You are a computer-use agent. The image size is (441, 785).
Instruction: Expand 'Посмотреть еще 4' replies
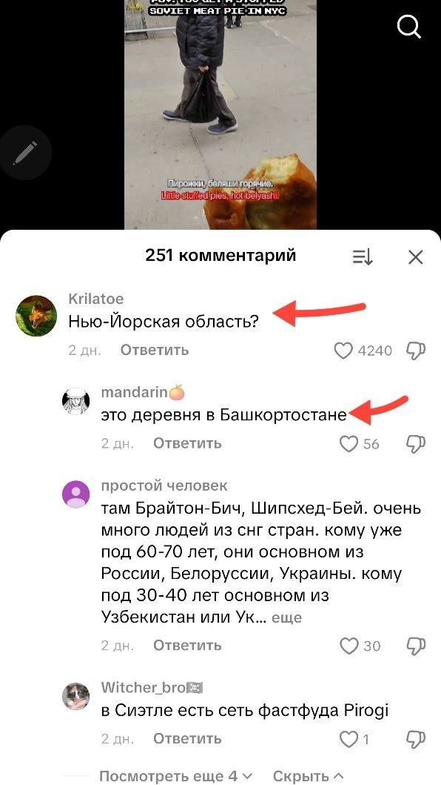point(176,777)
